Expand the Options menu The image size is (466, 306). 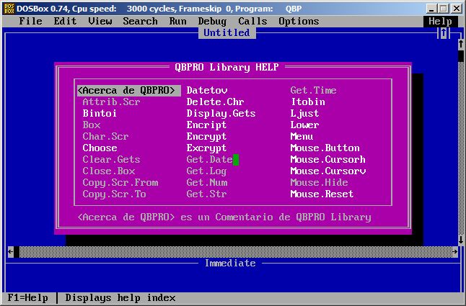pyautogui.click(x=299, y=21)
